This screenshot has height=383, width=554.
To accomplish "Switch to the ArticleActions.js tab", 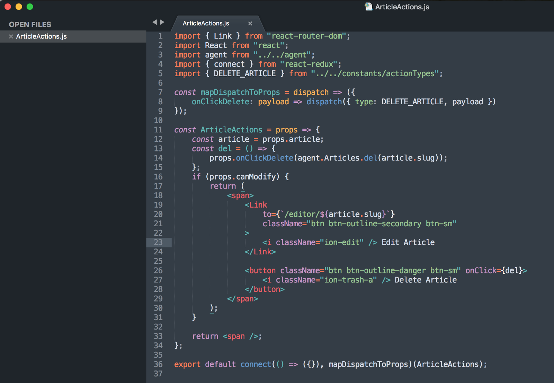I will [206, 24].
